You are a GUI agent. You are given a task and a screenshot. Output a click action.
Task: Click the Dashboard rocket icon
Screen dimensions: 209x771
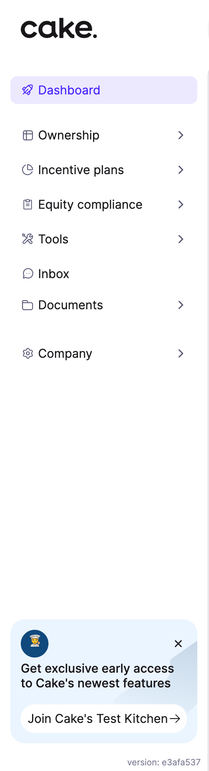28,90
